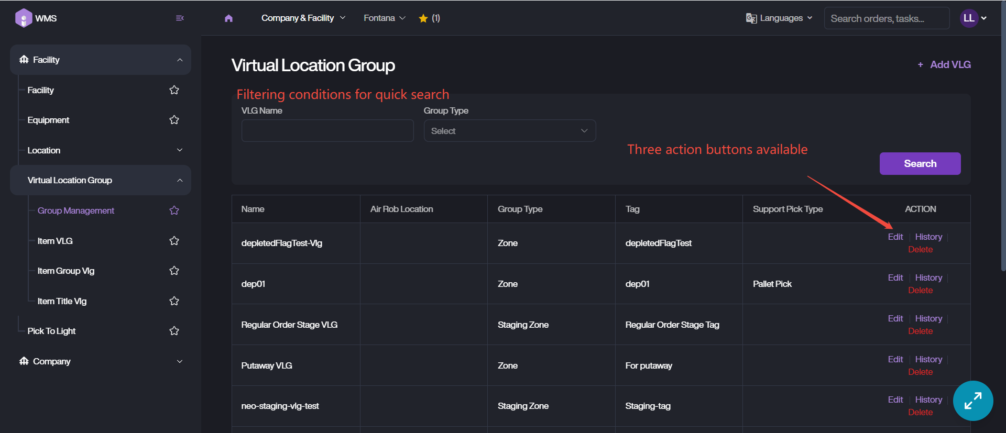Delete the Putaway VLG row
Screen dimensions: 1006x433
pyautogui.click(x=920, y=372)
